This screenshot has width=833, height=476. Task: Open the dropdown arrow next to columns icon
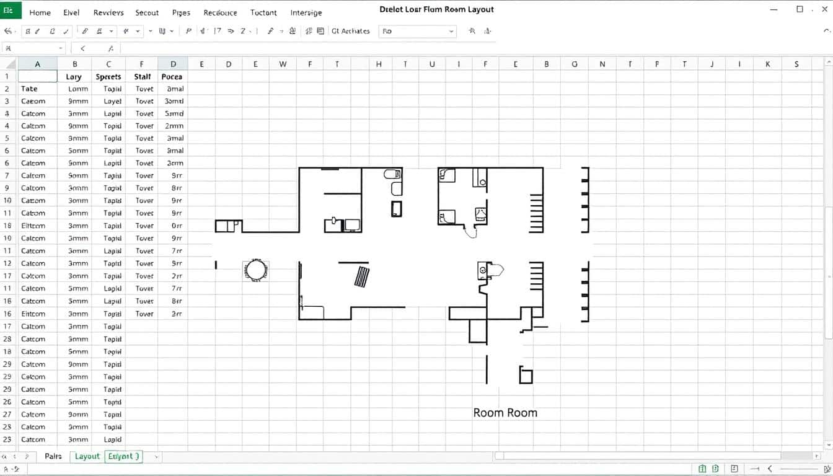[x=171, y=31]
